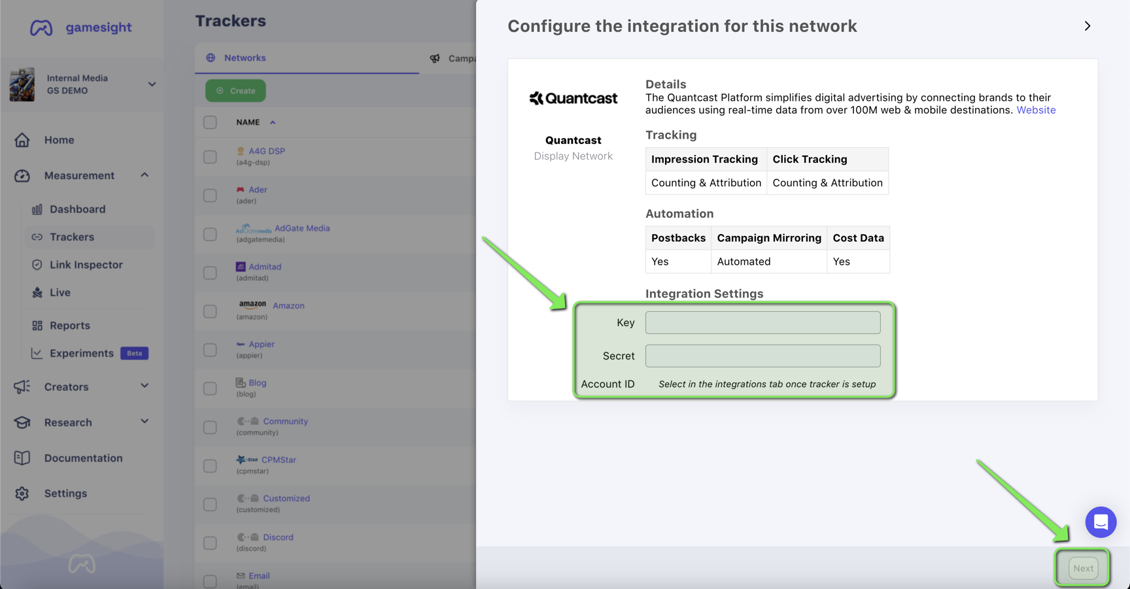Open the Customized network link
This screenshot has height=589, width=1130.
click(286, 498)
